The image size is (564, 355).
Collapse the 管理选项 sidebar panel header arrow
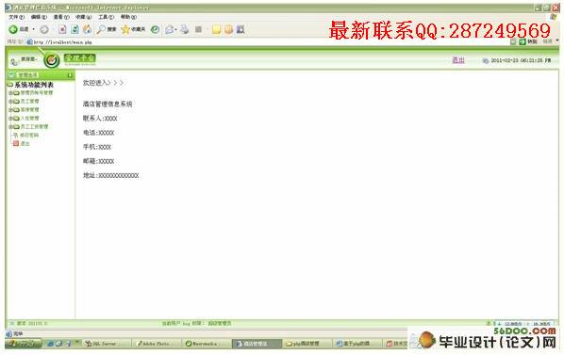tap(70, 75)
